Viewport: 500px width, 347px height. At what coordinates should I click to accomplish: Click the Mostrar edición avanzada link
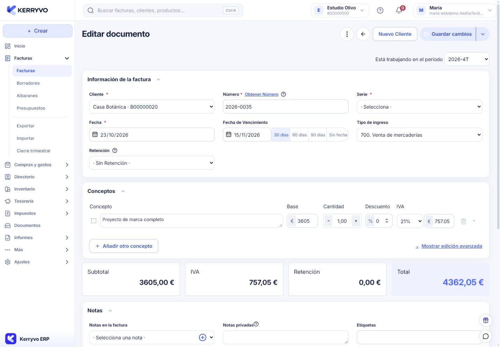[x=451, y=246]
